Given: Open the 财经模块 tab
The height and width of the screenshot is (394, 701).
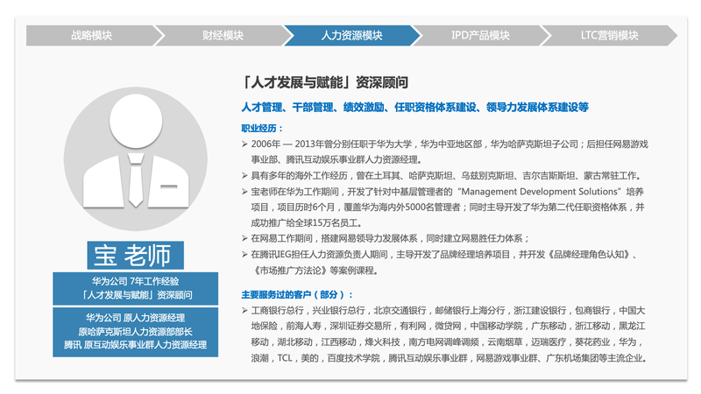Looking at the screenshot, I should coord(223,36).
